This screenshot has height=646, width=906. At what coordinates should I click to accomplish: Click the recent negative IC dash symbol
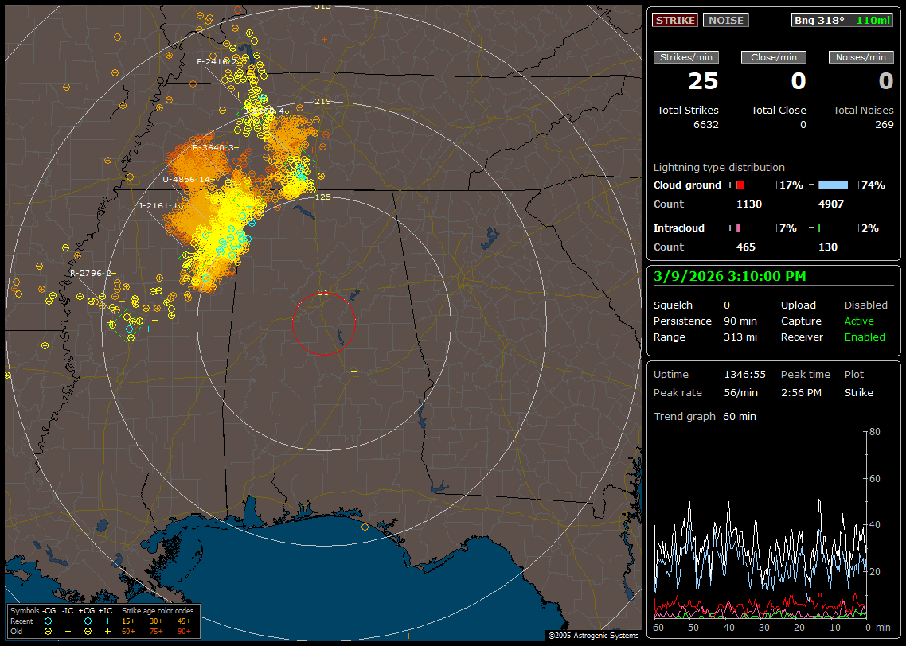pos(68,621)
